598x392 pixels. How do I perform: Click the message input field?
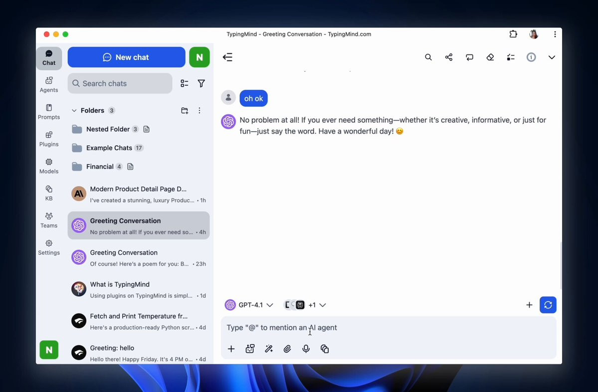pyautogui.click(x=388, y=328)
